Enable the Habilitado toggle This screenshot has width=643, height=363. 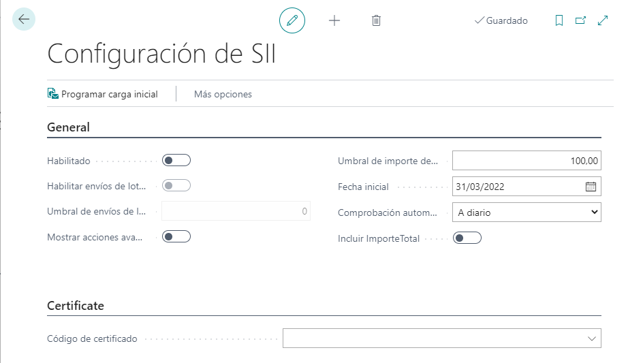click(x=176, y=161)
